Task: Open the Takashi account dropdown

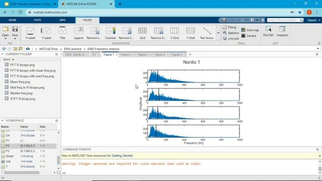Action: 314,20
